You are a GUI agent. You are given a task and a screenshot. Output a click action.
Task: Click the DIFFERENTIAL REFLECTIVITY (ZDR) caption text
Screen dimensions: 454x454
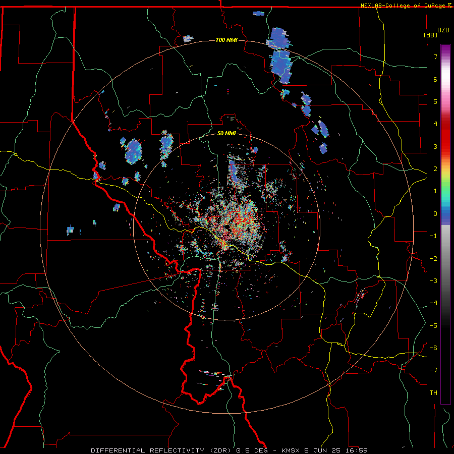[162, 450]
